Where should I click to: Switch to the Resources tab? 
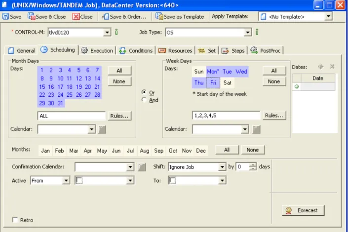(175, 51)
